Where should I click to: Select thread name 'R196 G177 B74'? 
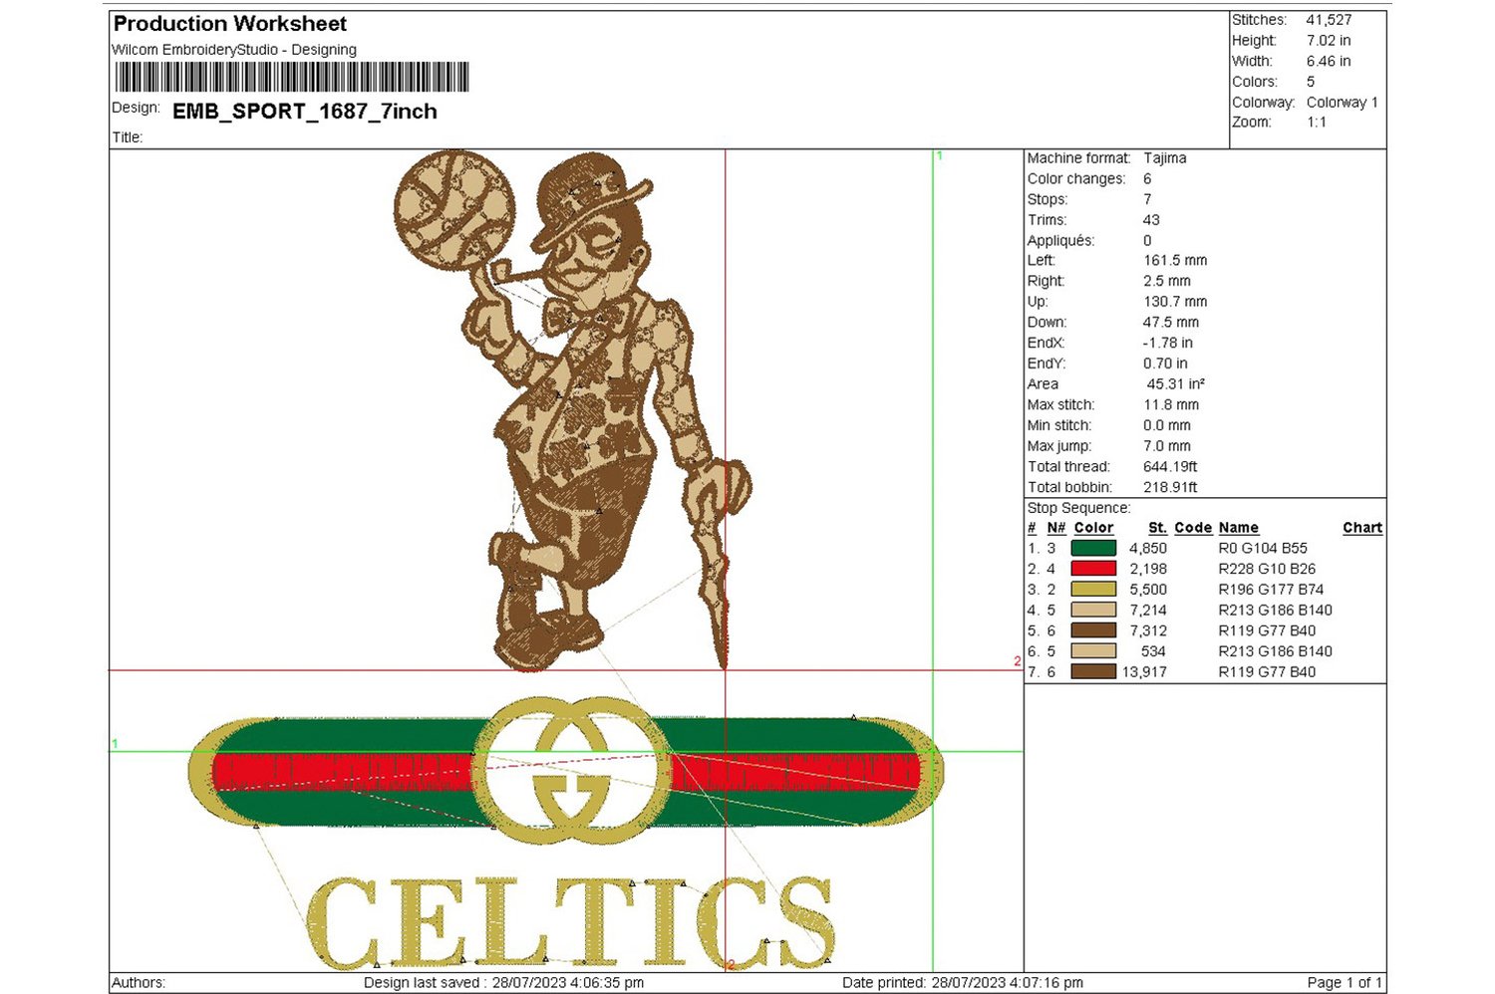tap(1271, 590)
